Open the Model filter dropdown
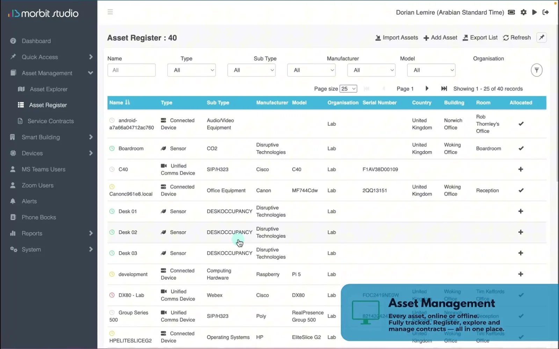559x349 pixels. [x=371, y=70]
